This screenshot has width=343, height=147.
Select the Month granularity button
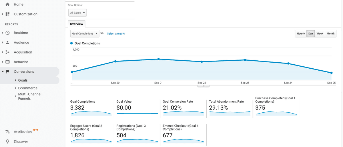pyautogui.click(x=330, y=33)
